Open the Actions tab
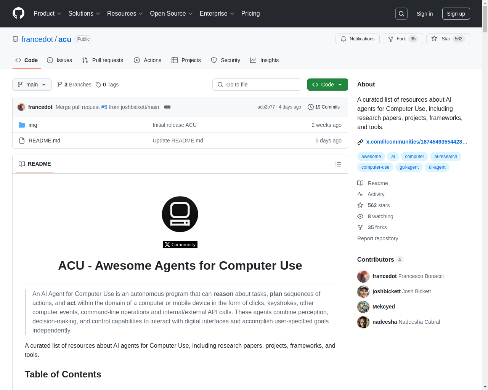Image resolution: width=488 pixels, height=390 pixels. (148, 60)
